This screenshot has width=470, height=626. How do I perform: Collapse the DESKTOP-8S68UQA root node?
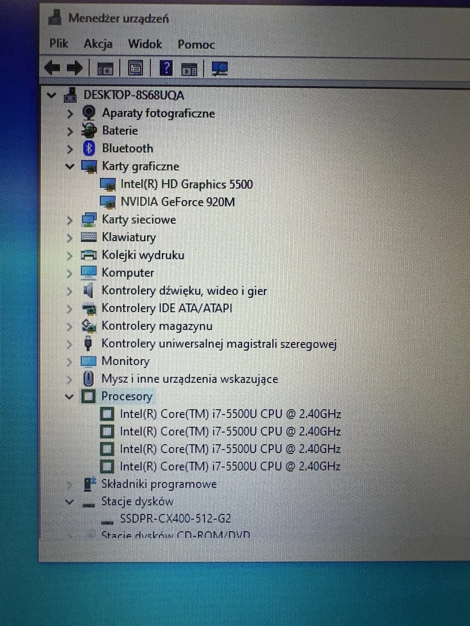click(52, 95)
